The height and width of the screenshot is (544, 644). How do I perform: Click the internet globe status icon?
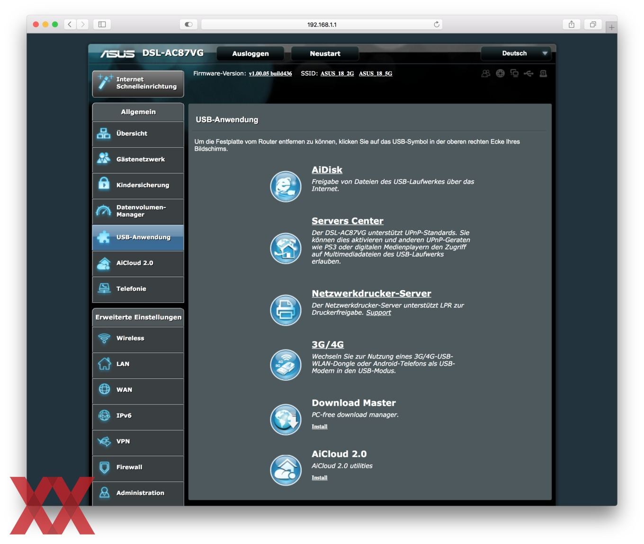[500, 73]
